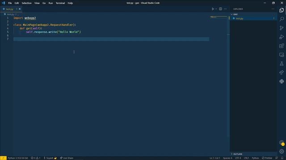Change CRLF end of line sequence
Screen dimensions: 286x160
click(246, 158)
